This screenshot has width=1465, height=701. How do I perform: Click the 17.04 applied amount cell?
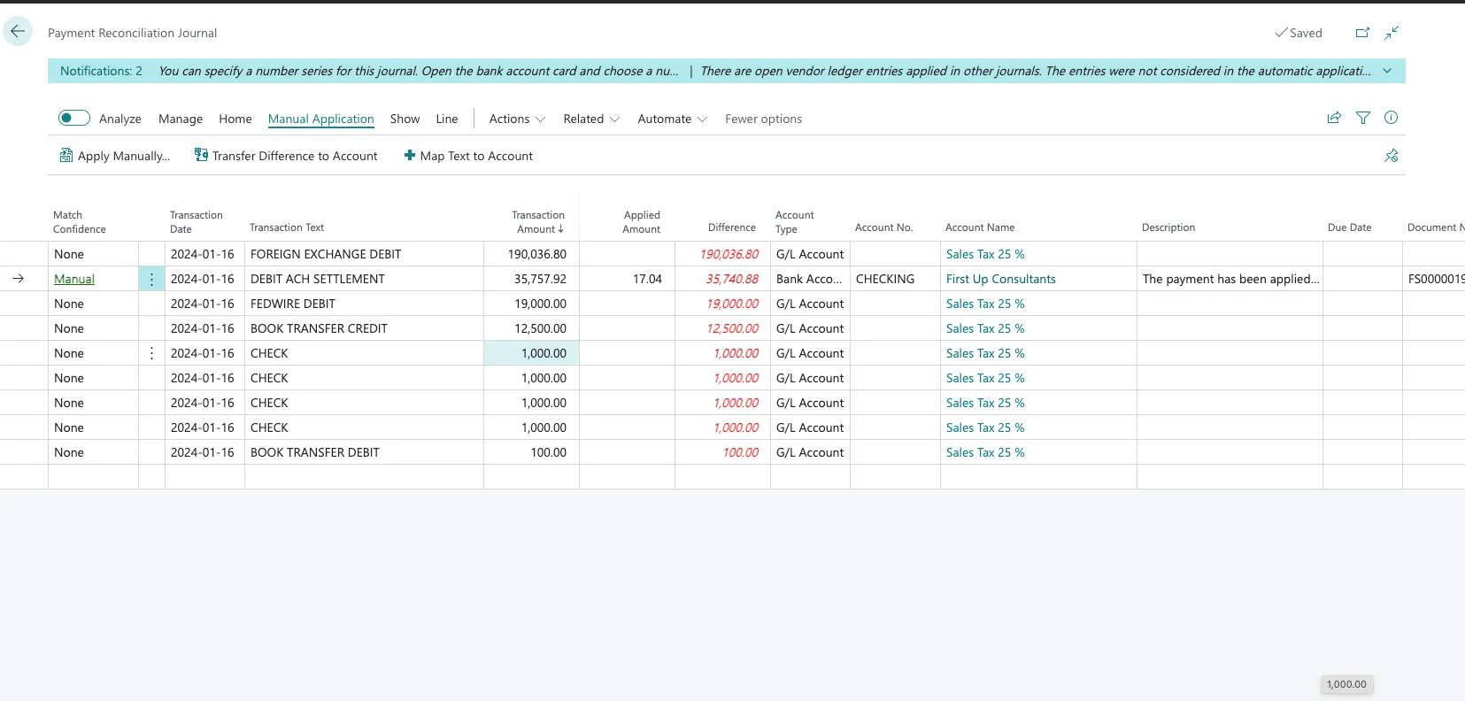coord(627,279)
